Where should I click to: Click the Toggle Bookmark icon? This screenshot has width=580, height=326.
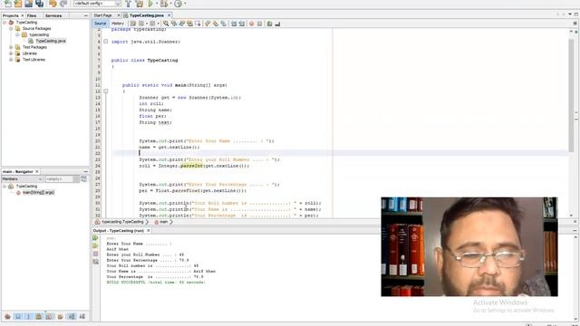(224, 24)
